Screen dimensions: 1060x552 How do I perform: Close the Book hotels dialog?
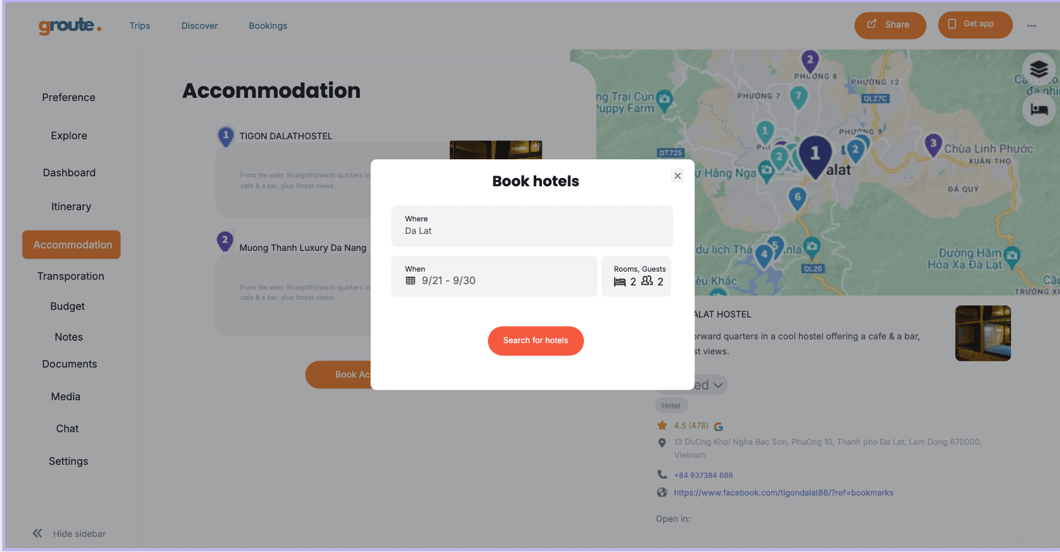[678, 176]
